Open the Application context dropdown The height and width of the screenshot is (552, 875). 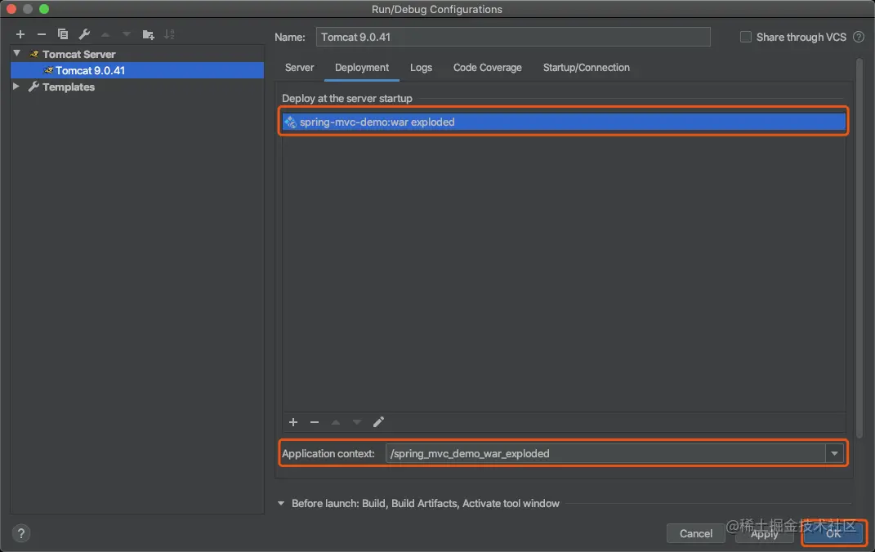coord(834,453)
